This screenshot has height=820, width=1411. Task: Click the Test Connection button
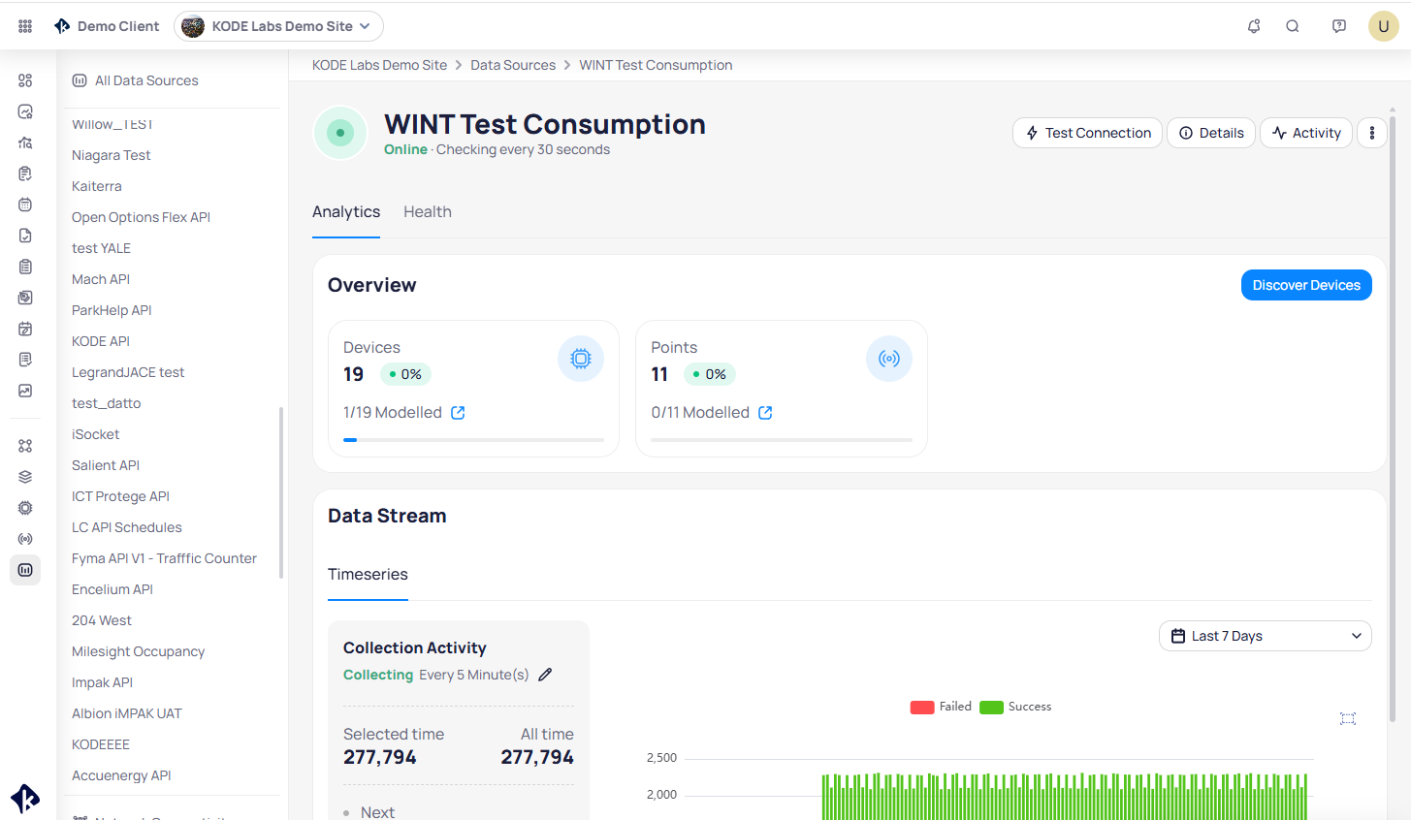coord(1087,133)
